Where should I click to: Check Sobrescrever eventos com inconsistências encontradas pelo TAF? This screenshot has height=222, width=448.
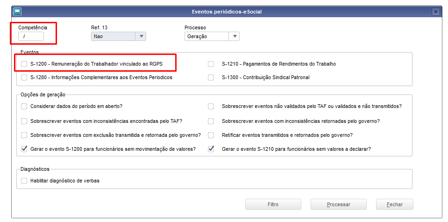pyautogui.click(x=24, y=121)
